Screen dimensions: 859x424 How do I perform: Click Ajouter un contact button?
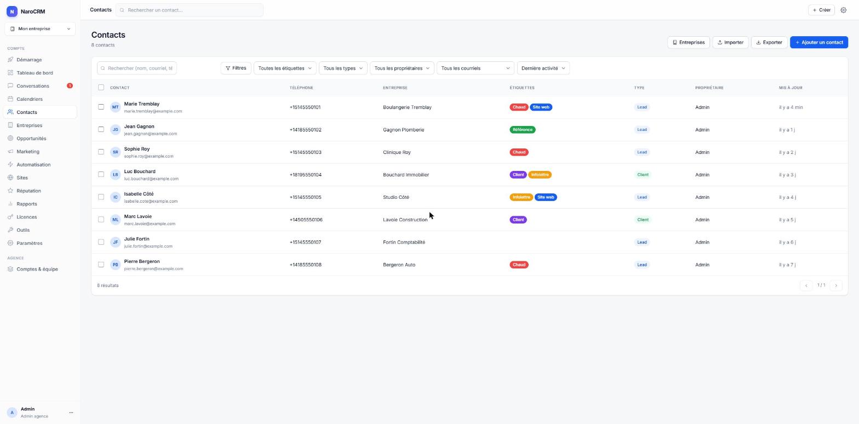pos(819,42)
